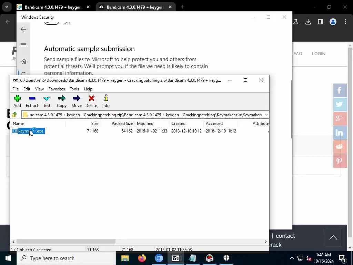Image resolution: width=353 pixels, height=265 pixels.
Task: Go to Windows Security Home icon
Action: [x=24, y=61]
